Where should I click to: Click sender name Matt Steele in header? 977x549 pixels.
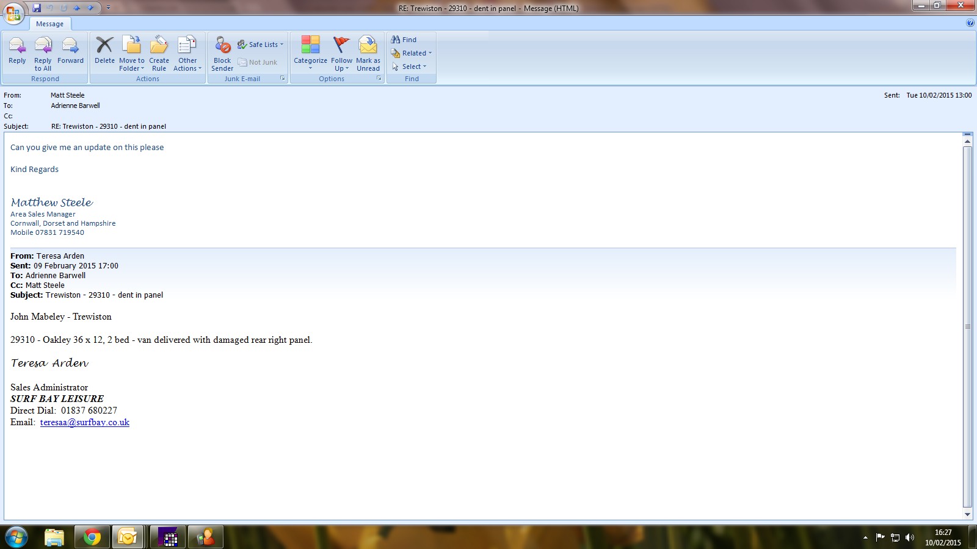(68, 95)
